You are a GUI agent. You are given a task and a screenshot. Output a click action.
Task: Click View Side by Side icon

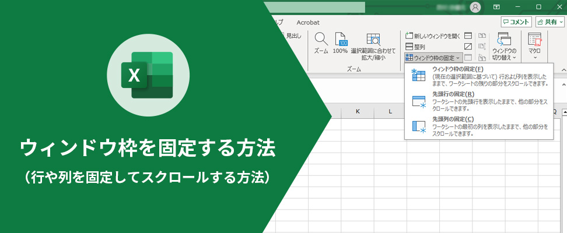click(482, 36)
